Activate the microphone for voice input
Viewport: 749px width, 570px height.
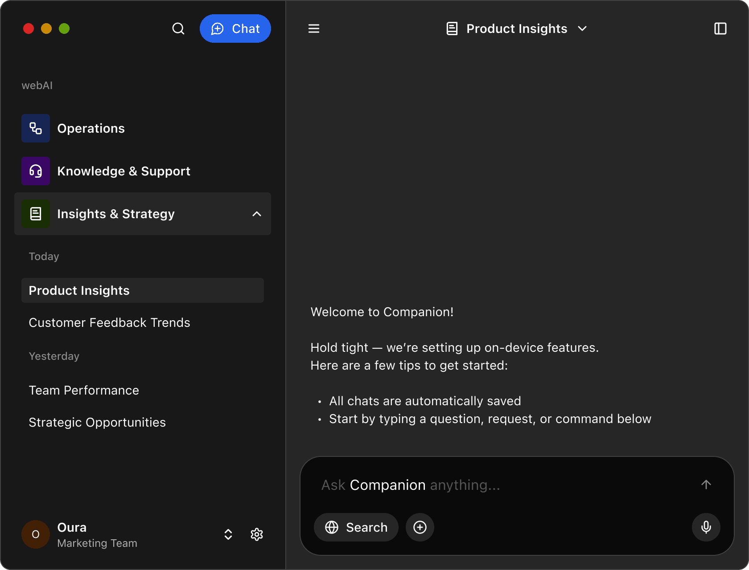coord(706,527)
